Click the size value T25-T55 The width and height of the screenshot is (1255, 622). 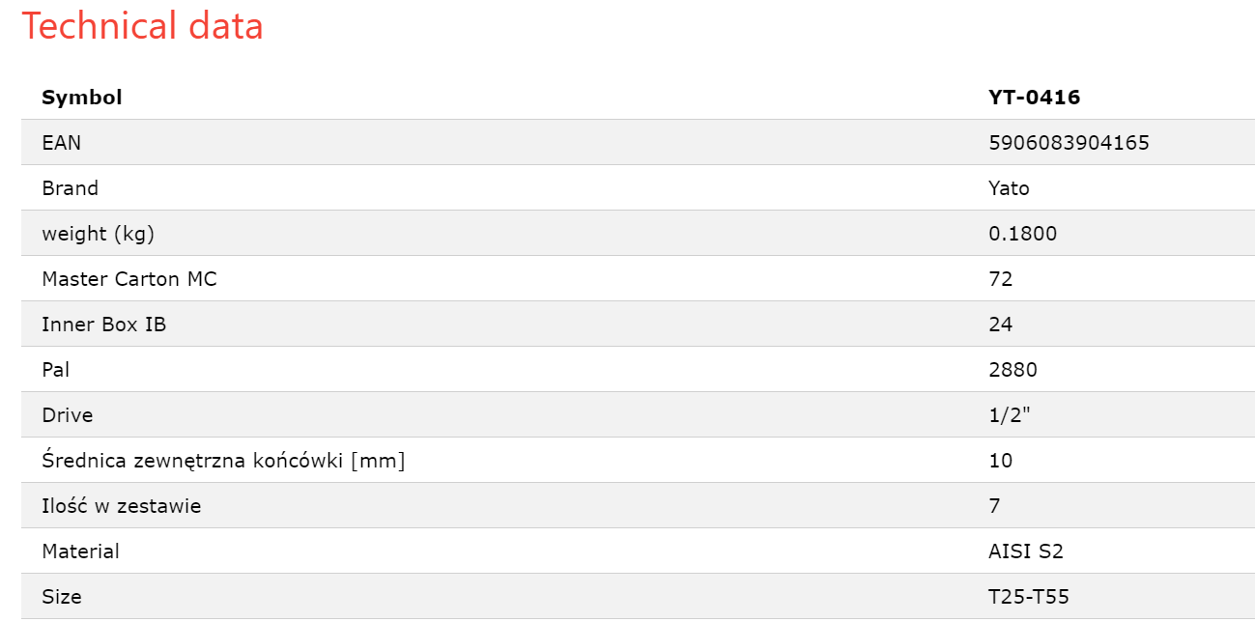[x=1029, y=596]
